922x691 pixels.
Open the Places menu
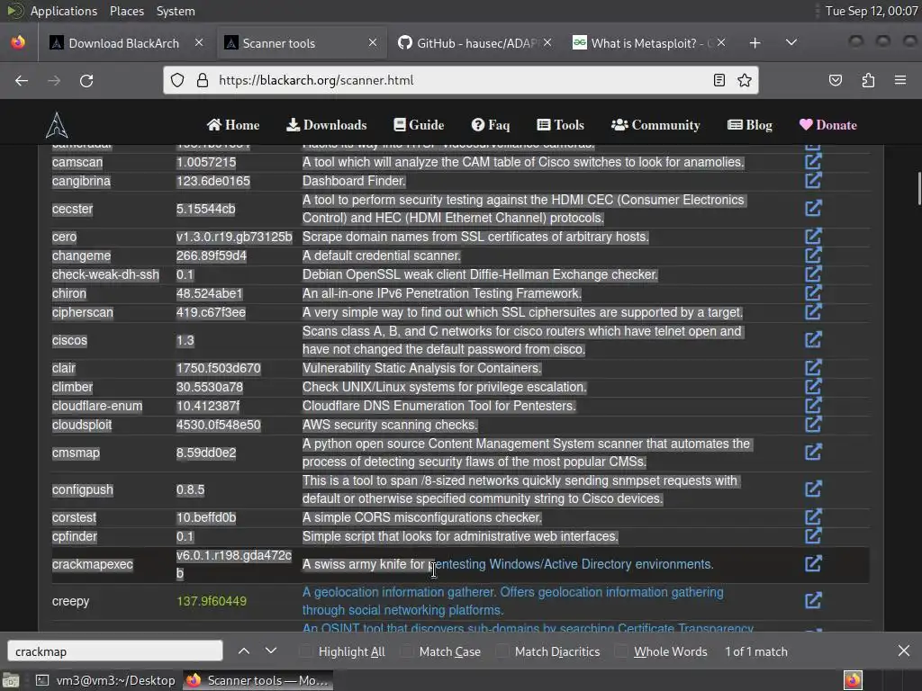click(126, 11)
